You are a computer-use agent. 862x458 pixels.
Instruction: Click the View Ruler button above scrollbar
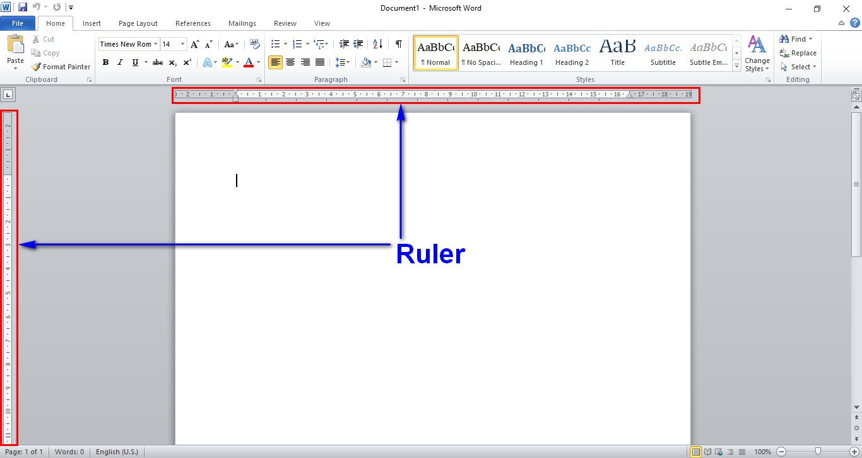coord(856,96)
